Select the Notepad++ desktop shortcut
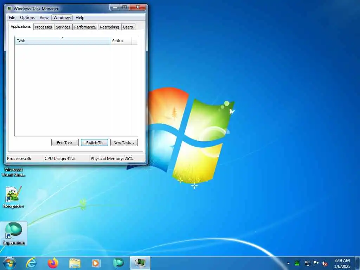 14,197
